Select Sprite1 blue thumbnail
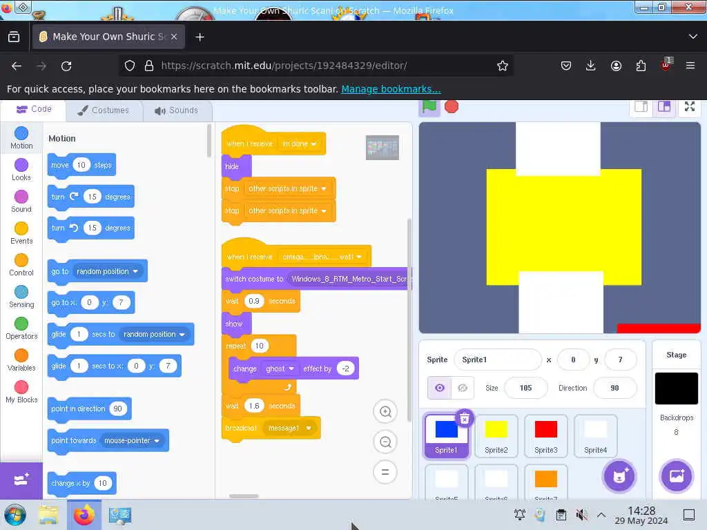The width and height of the screenshot is (707, 530). 447,436
